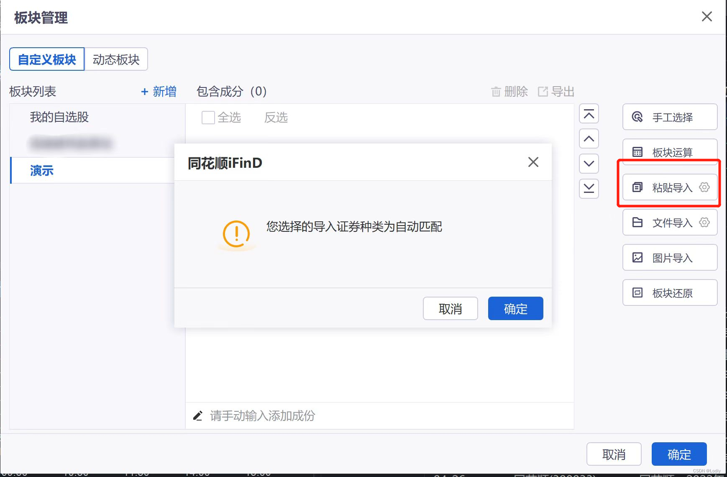
Task: Click move-to-bottom double chevron arrow
Action: point(589,189)
